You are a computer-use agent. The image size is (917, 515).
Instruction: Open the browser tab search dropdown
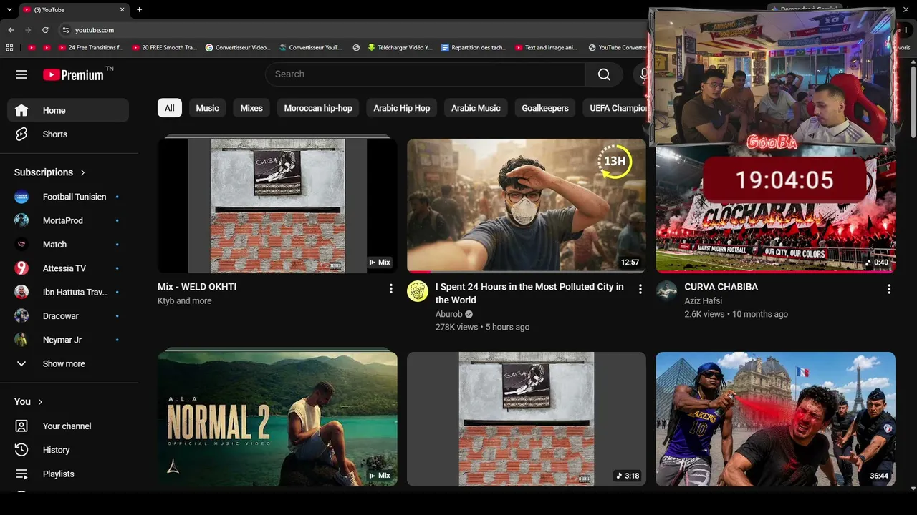(9, 10)
